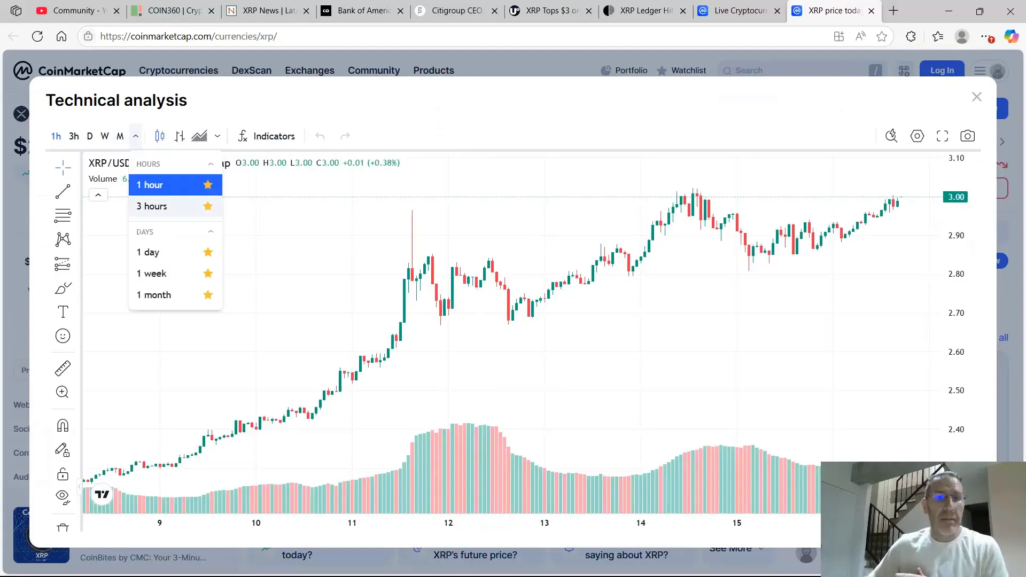
Task: Unfavorite the 1 day interval star
Action: pyautogui.click(x=208, y=252)
